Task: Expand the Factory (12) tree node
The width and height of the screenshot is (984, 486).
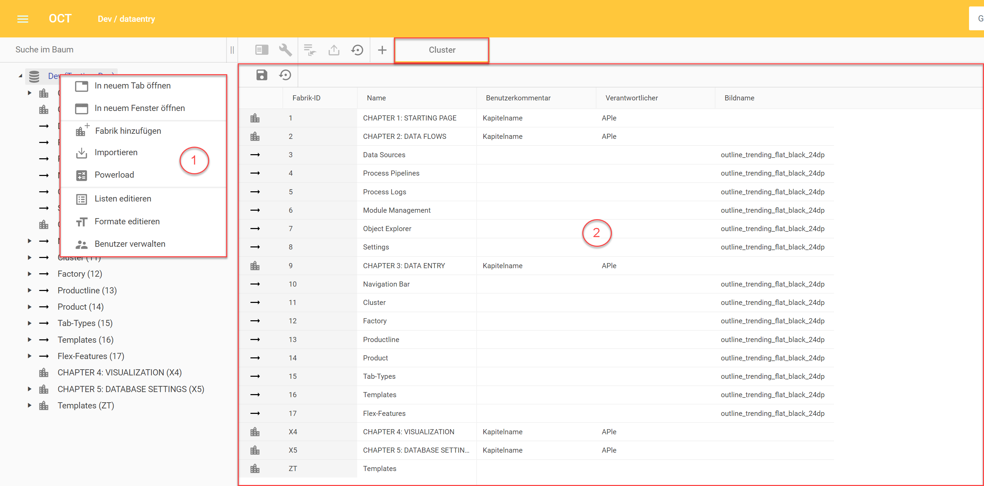Action: [29, 274]
